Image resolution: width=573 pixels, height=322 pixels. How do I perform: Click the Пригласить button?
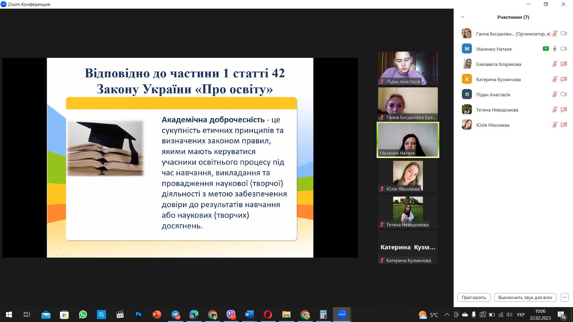tap(474, 297)
